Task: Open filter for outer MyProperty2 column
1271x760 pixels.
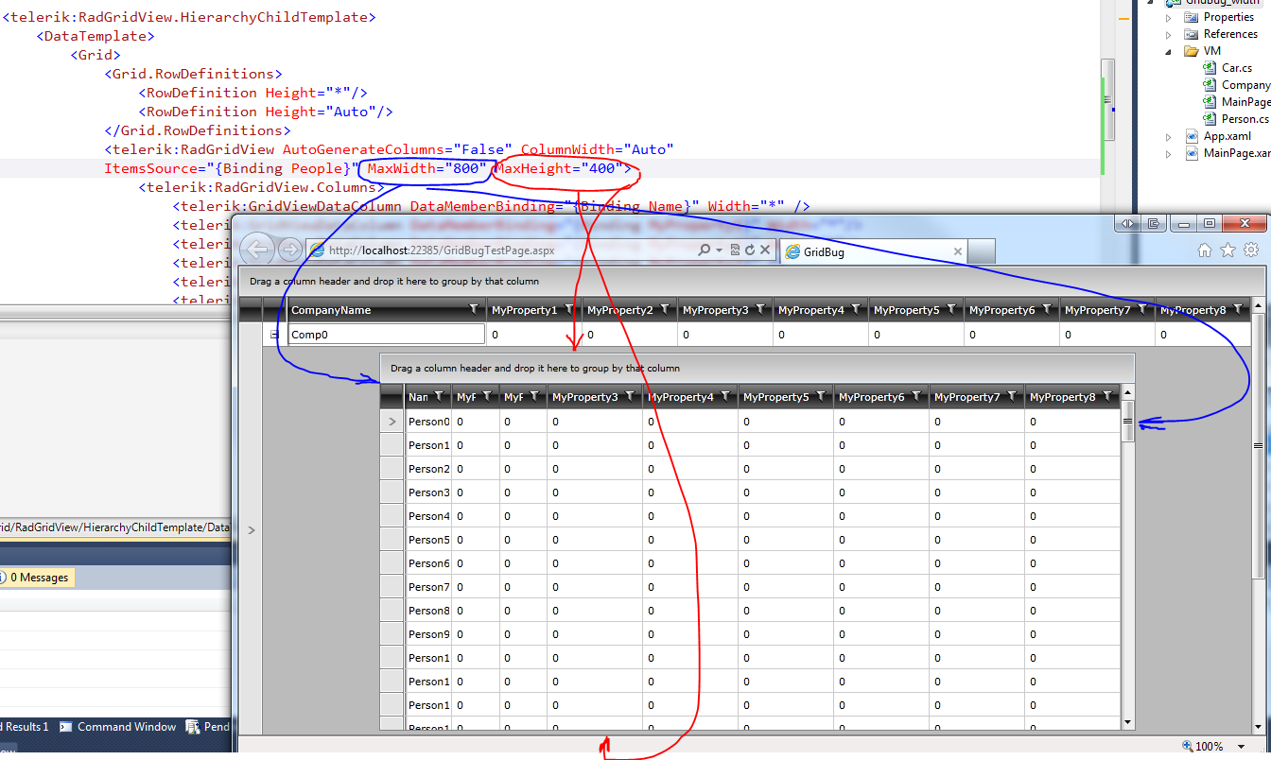Action: pyautogui.click(x=665, y=309)
